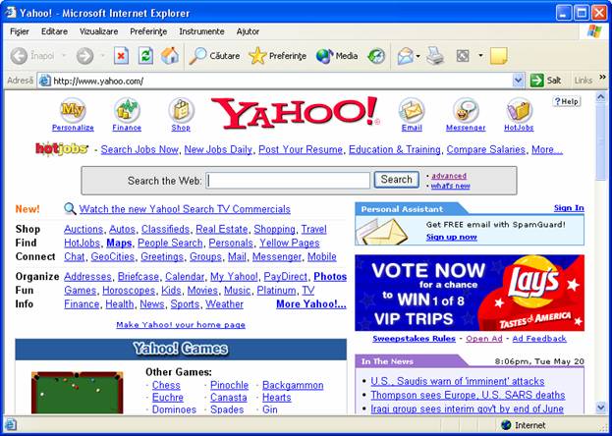The height and width of the screenshot is (436, 612).
Task: Click the Mail envelope toolbar icon
Action: tap(406, 56)
